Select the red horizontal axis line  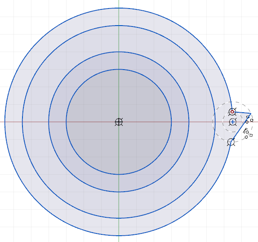tap(33, 122)
